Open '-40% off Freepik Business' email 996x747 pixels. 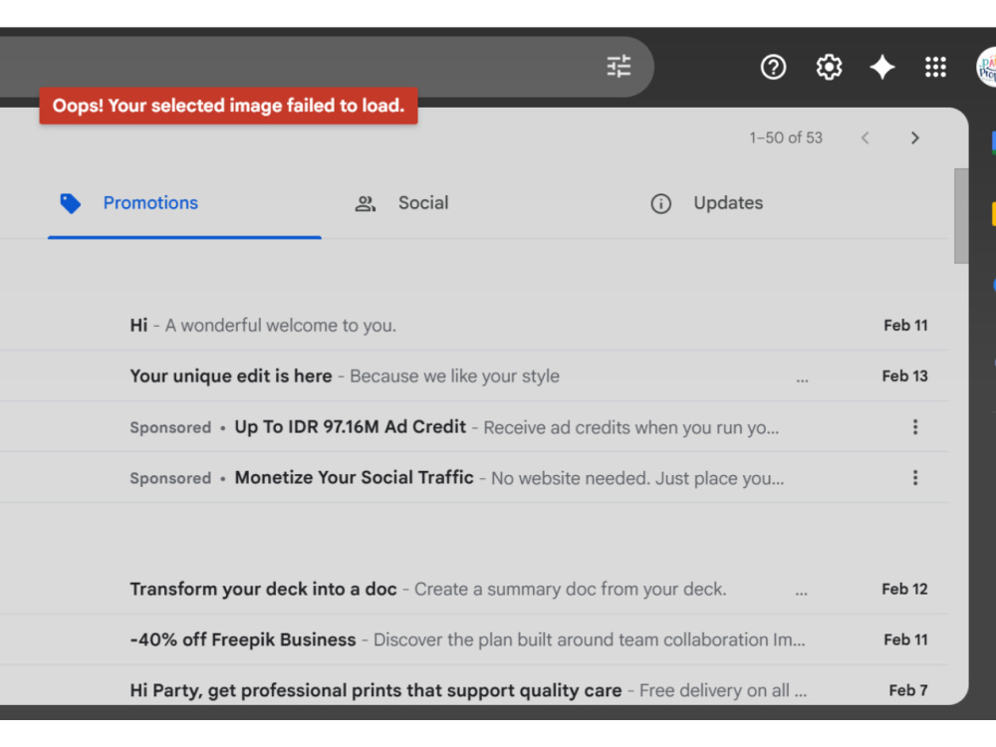point(474,639)
